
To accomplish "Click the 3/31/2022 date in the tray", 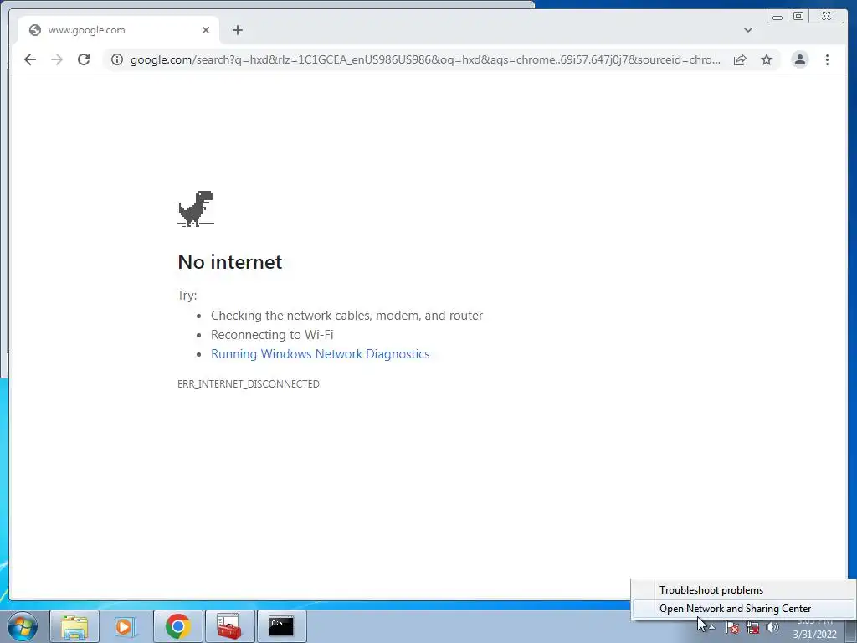I will click(x=814, y=635).
